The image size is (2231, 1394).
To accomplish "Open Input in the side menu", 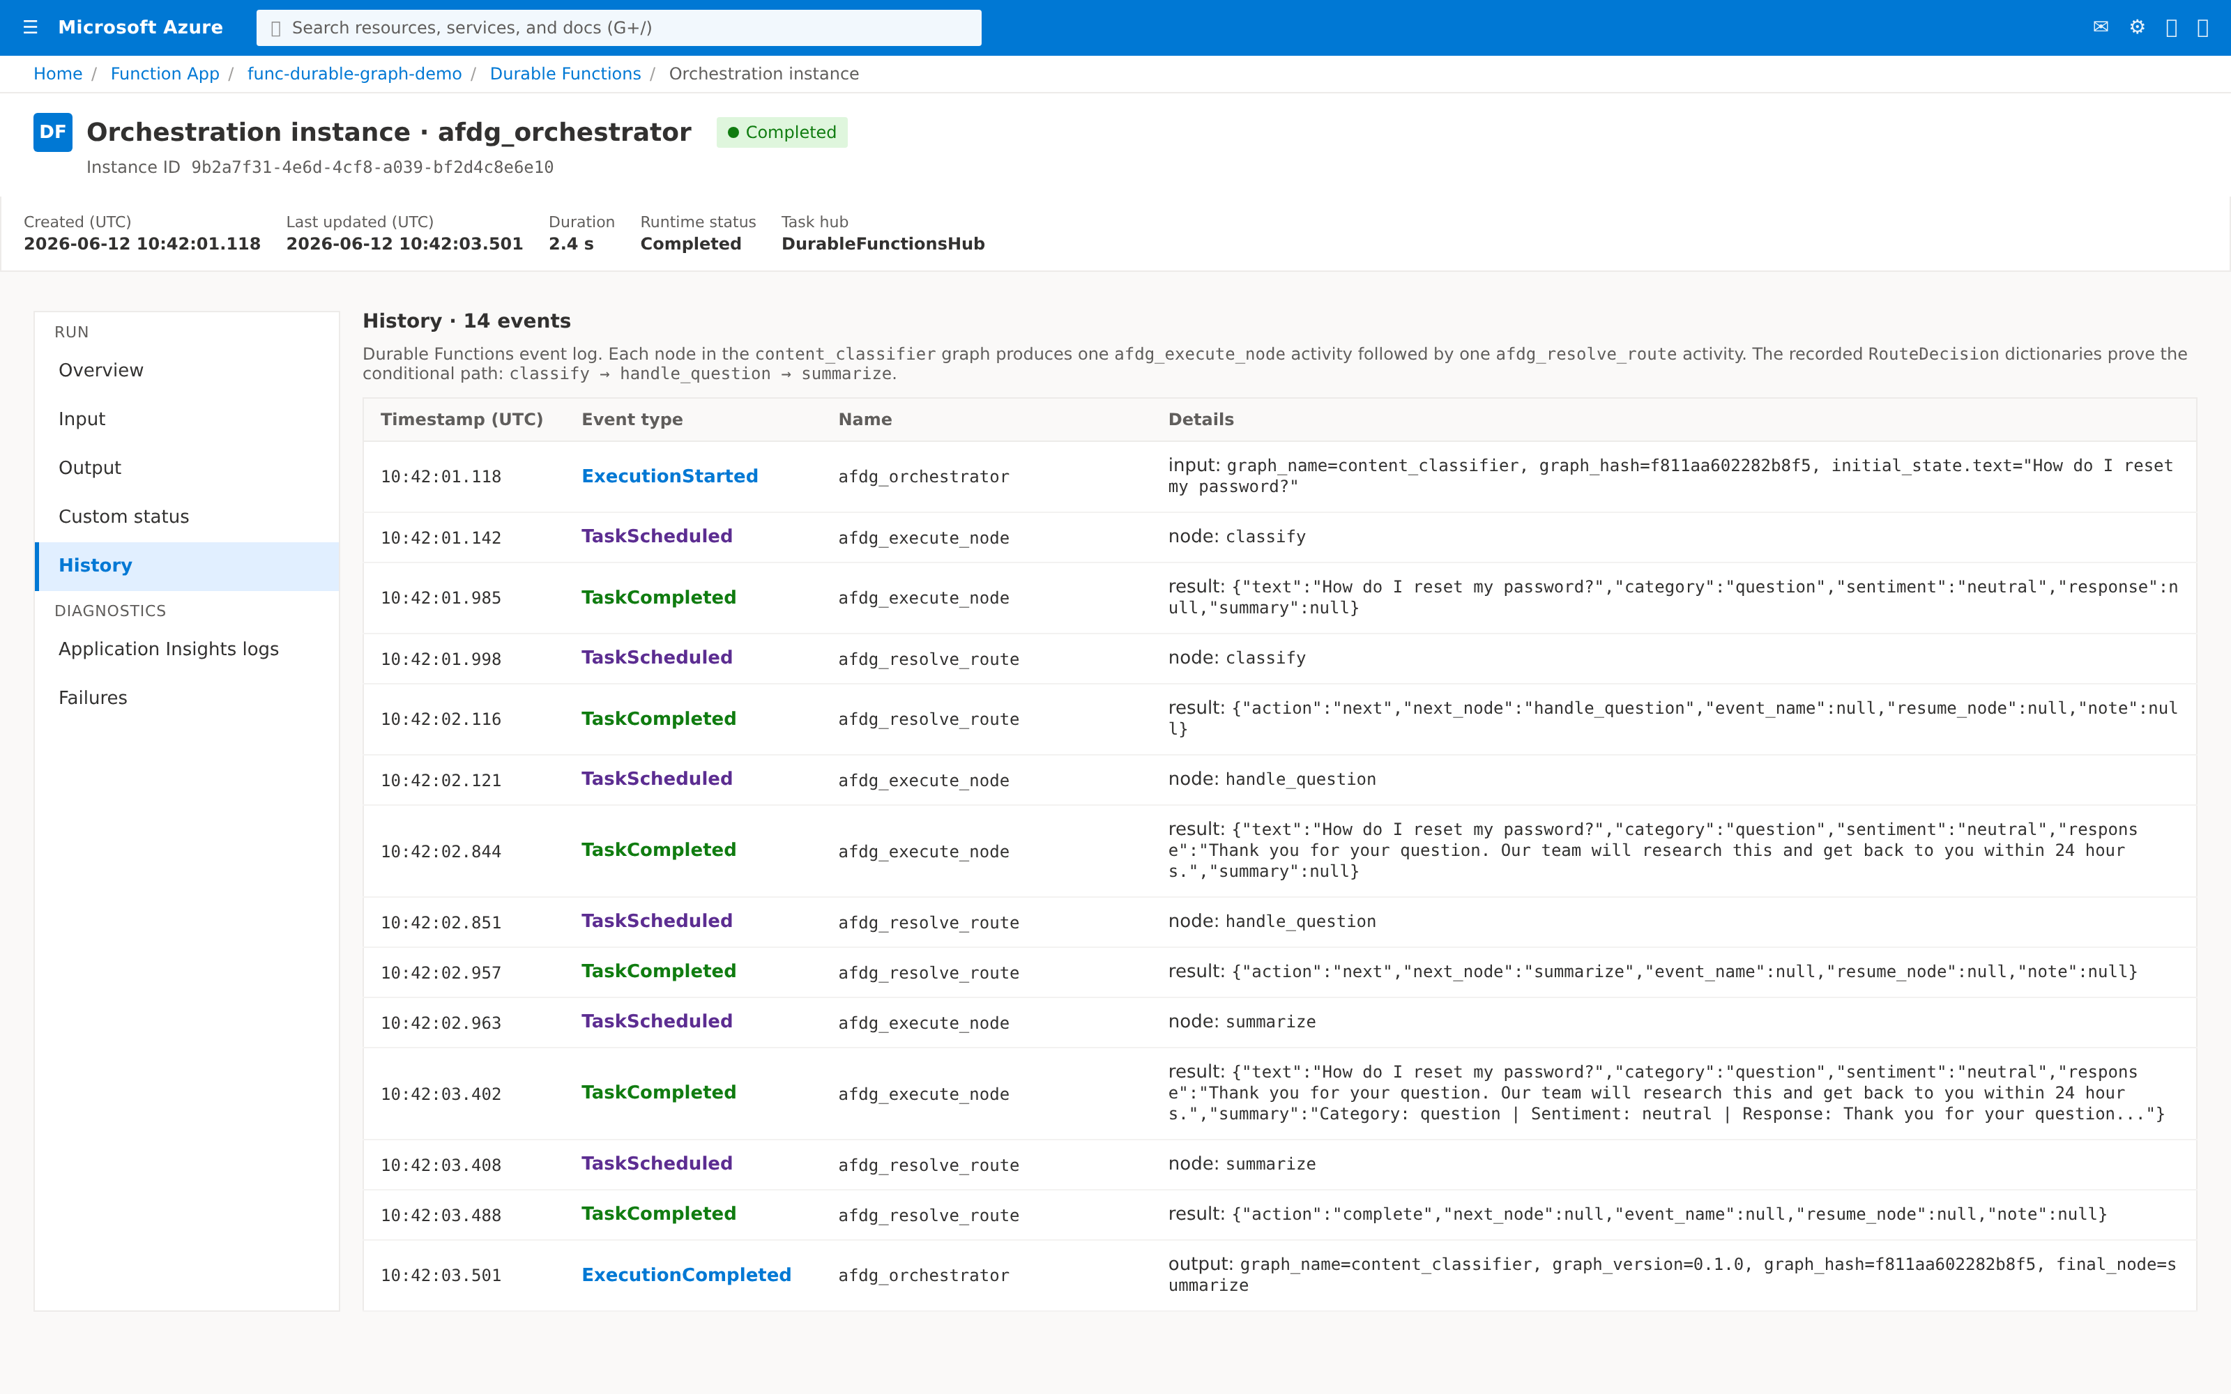I will coord(187,420).
